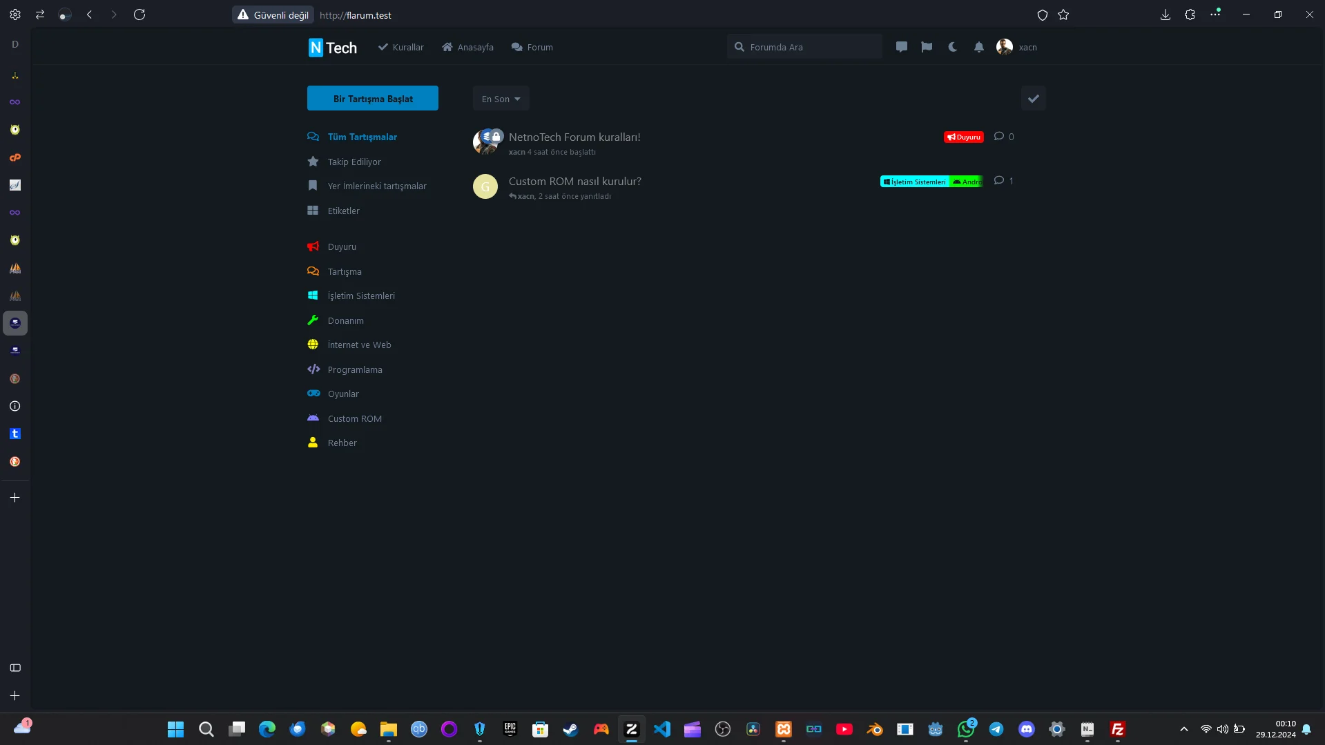Click Bir Tartışma Başlat button
1325x745 pixels.
point(373,98)
